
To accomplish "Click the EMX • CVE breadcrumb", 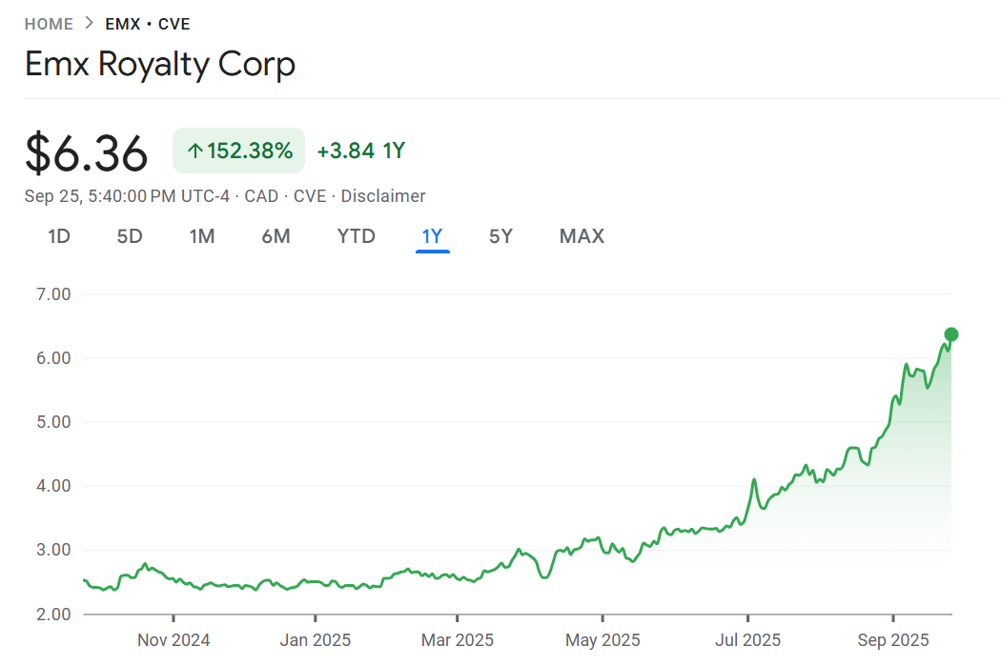I will click(x=148, y=24).
